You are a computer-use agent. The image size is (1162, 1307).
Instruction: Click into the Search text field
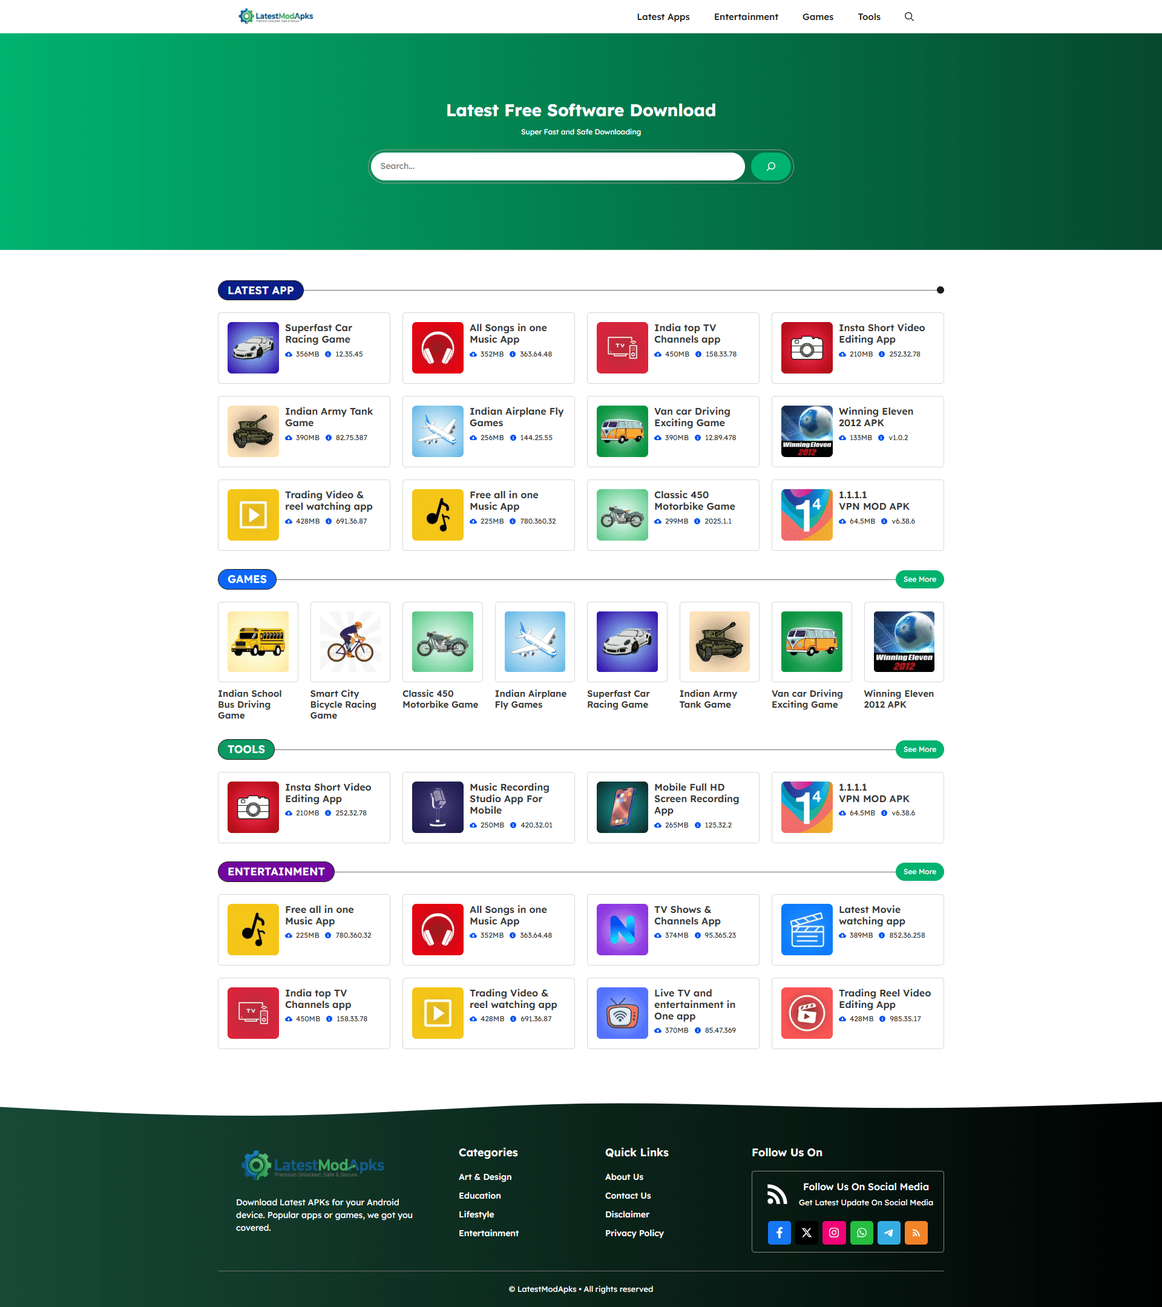(x=557, y=166)
